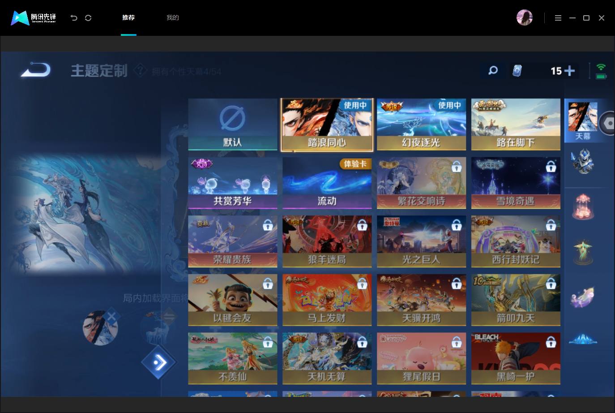Click the lock icon on 以键会友

pyautogui.click(x=268, y=284)
